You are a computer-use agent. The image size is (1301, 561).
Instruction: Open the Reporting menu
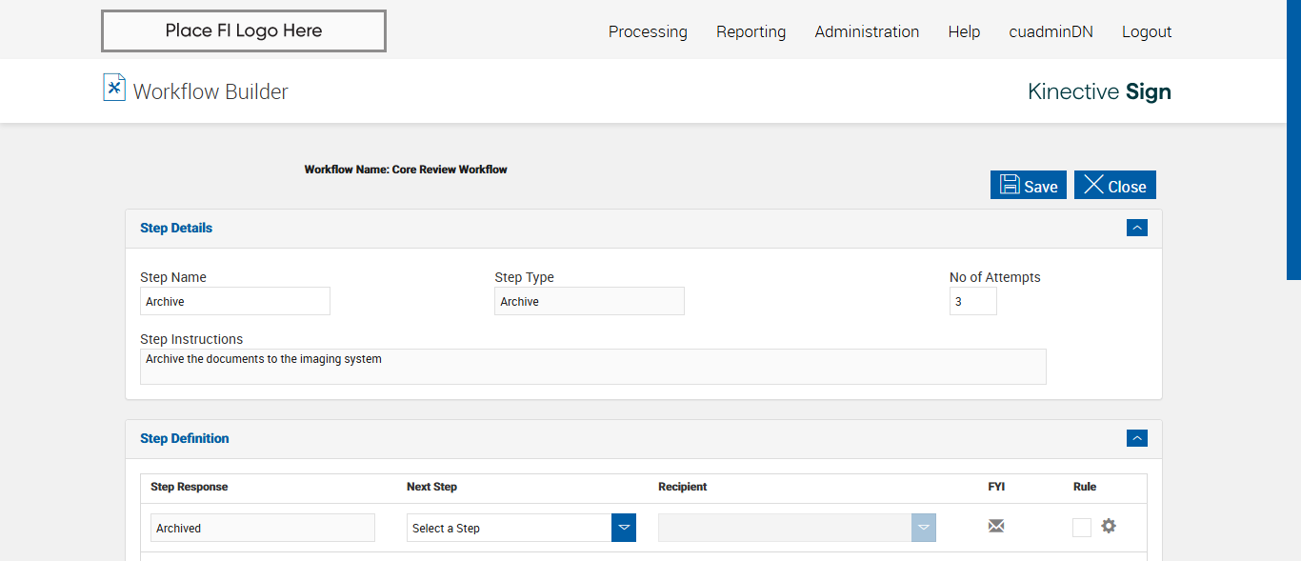(x=751, y=31)
